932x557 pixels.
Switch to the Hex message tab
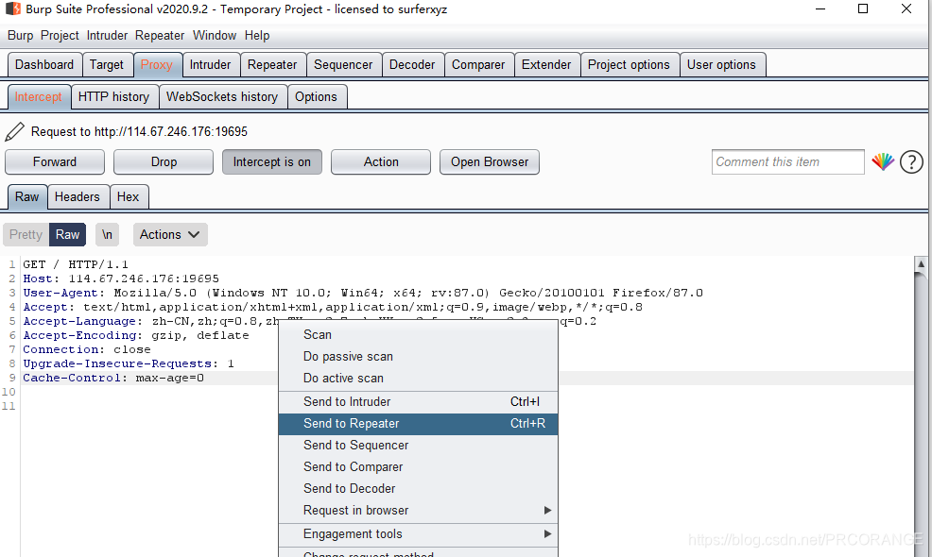click(x=129, y=196)
